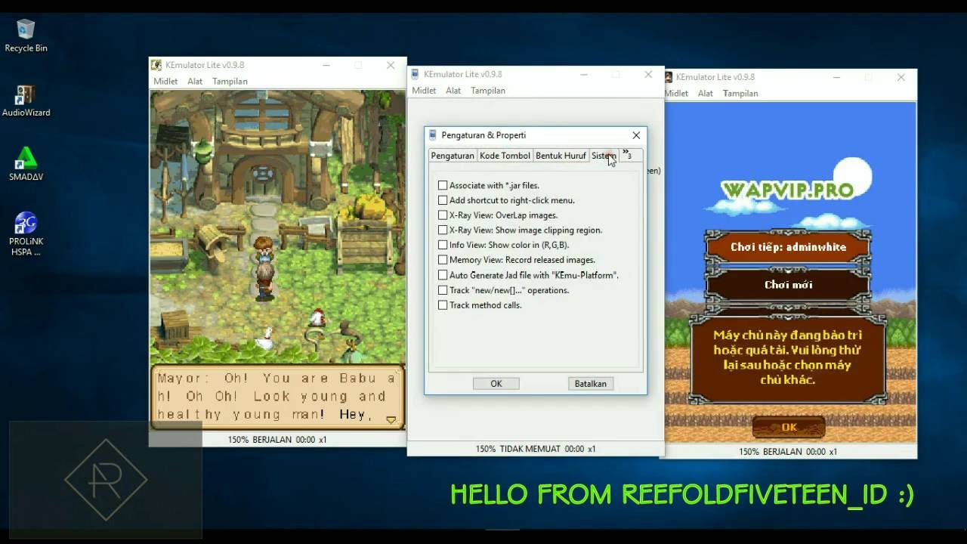Open the AudioWizard desktop icon
Viewport: 967px width, 544px height.
coord(26,100)
